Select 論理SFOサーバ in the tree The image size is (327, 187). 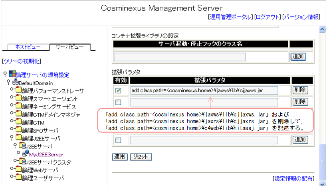pos(40,130)
